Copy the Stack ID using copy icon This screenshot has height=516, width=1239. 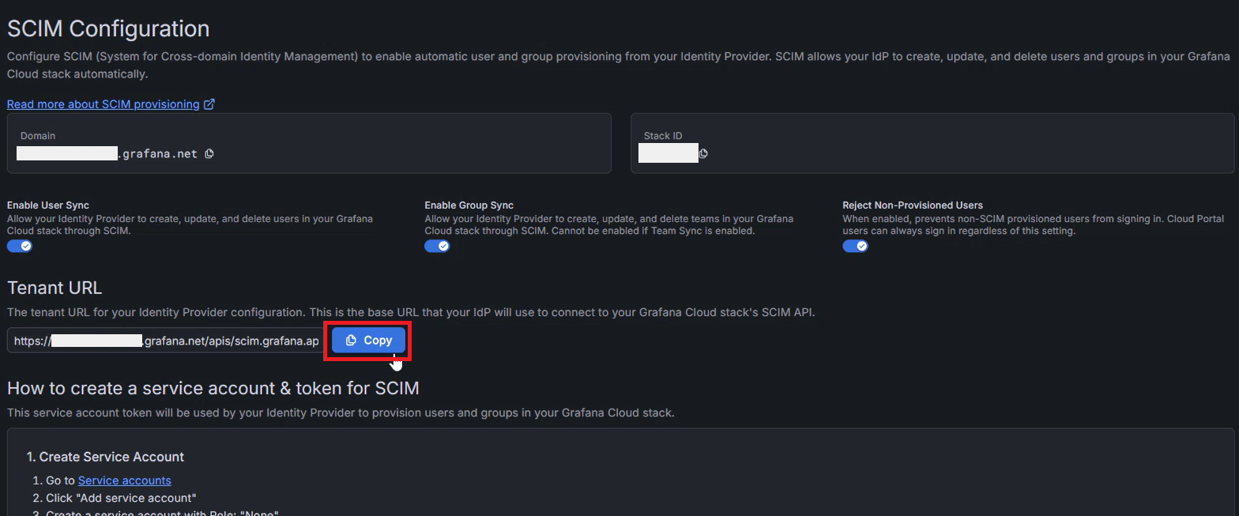703,154
